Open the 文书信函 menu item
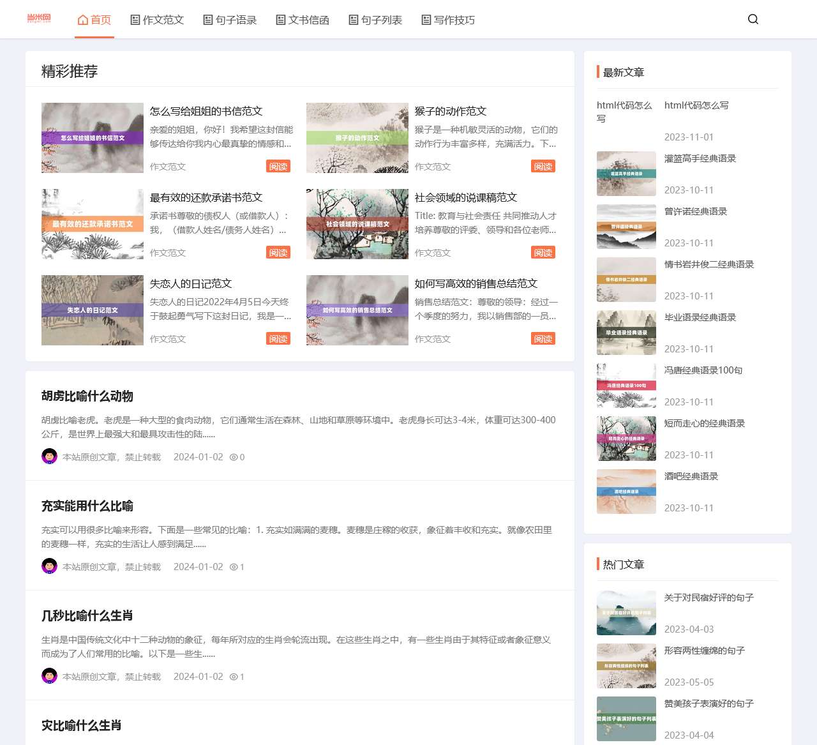The width and height of the screenshot is (817, 745). [x=303, y=20]
